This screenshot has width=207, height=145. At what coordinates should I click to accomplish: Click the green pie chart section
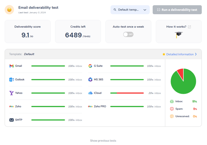[184, 84]
